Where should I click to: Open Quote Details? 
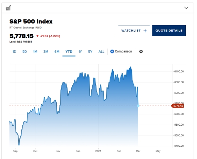[169, 30]
